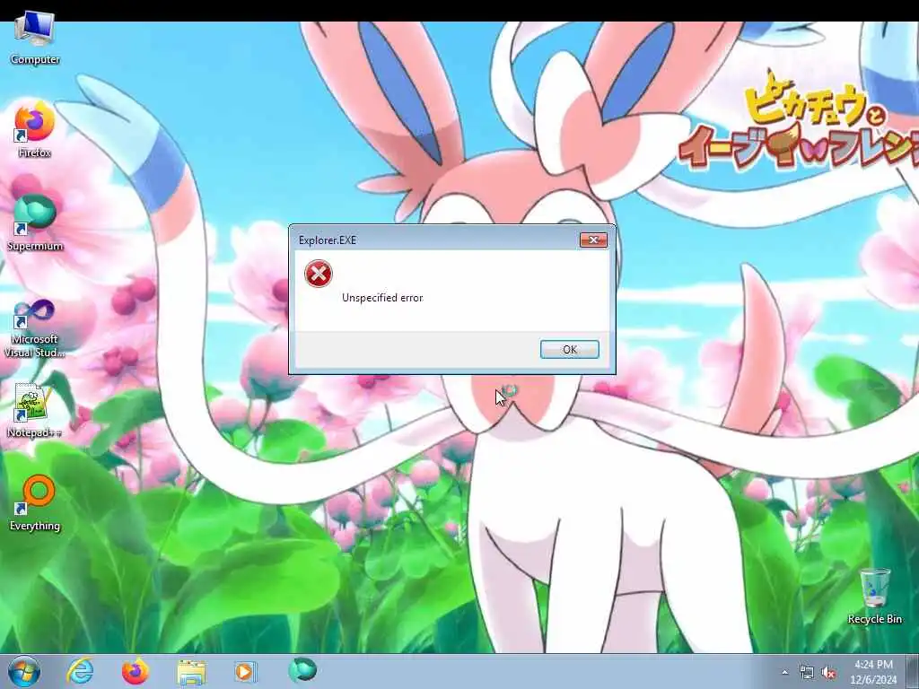The height and width of the screenshot is (689, 919).
Task: Select the Recycle Bin icon
Action: pyautogui.click(x=874, y=596)
